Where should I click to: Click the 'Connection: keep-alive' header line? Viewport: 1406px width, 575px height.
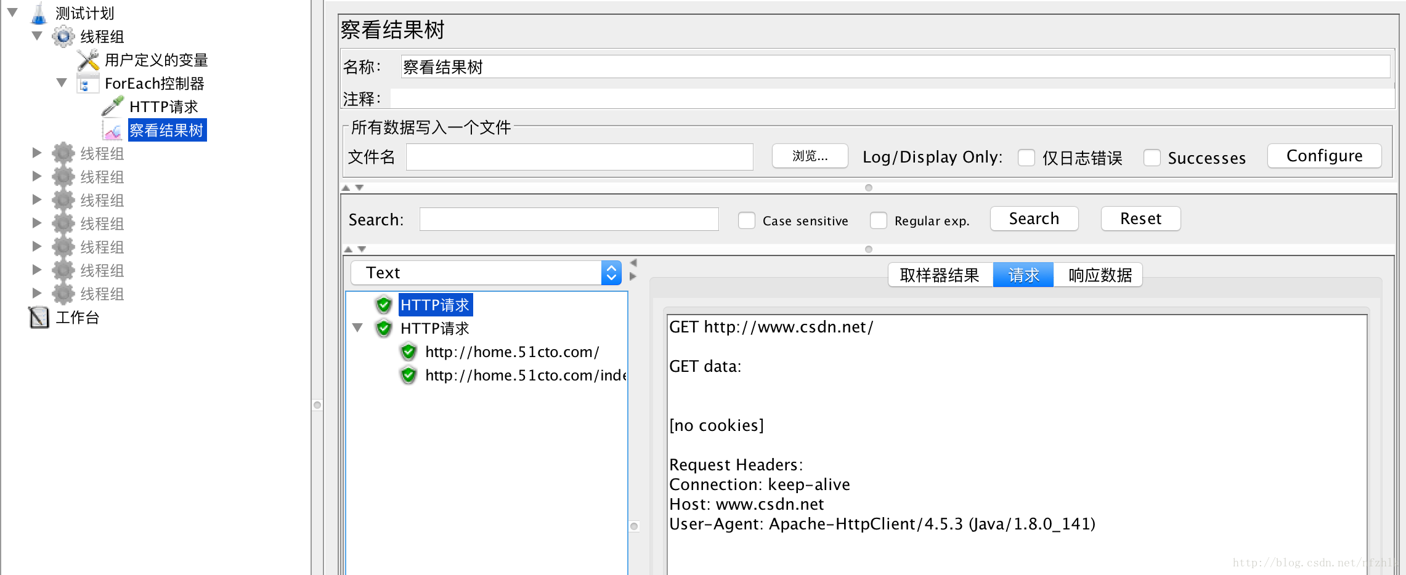[760, 485]
